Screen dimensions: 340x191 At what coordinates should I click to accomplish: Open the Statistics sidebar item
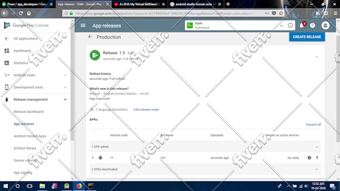pos(21,63)
